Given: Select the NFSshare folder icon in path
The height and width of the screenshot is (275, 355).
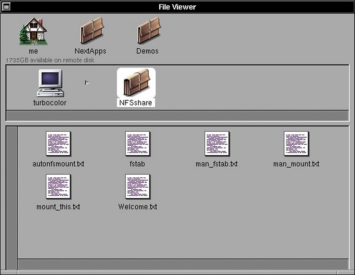Looking at the screenshot, I should pos(136,83).
